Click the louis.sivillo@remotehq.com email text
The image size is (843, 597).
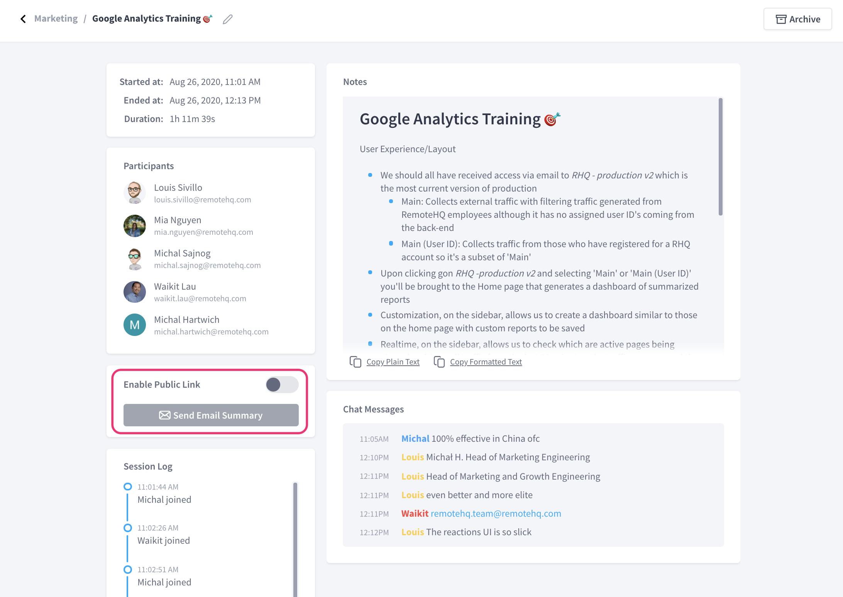203,200
